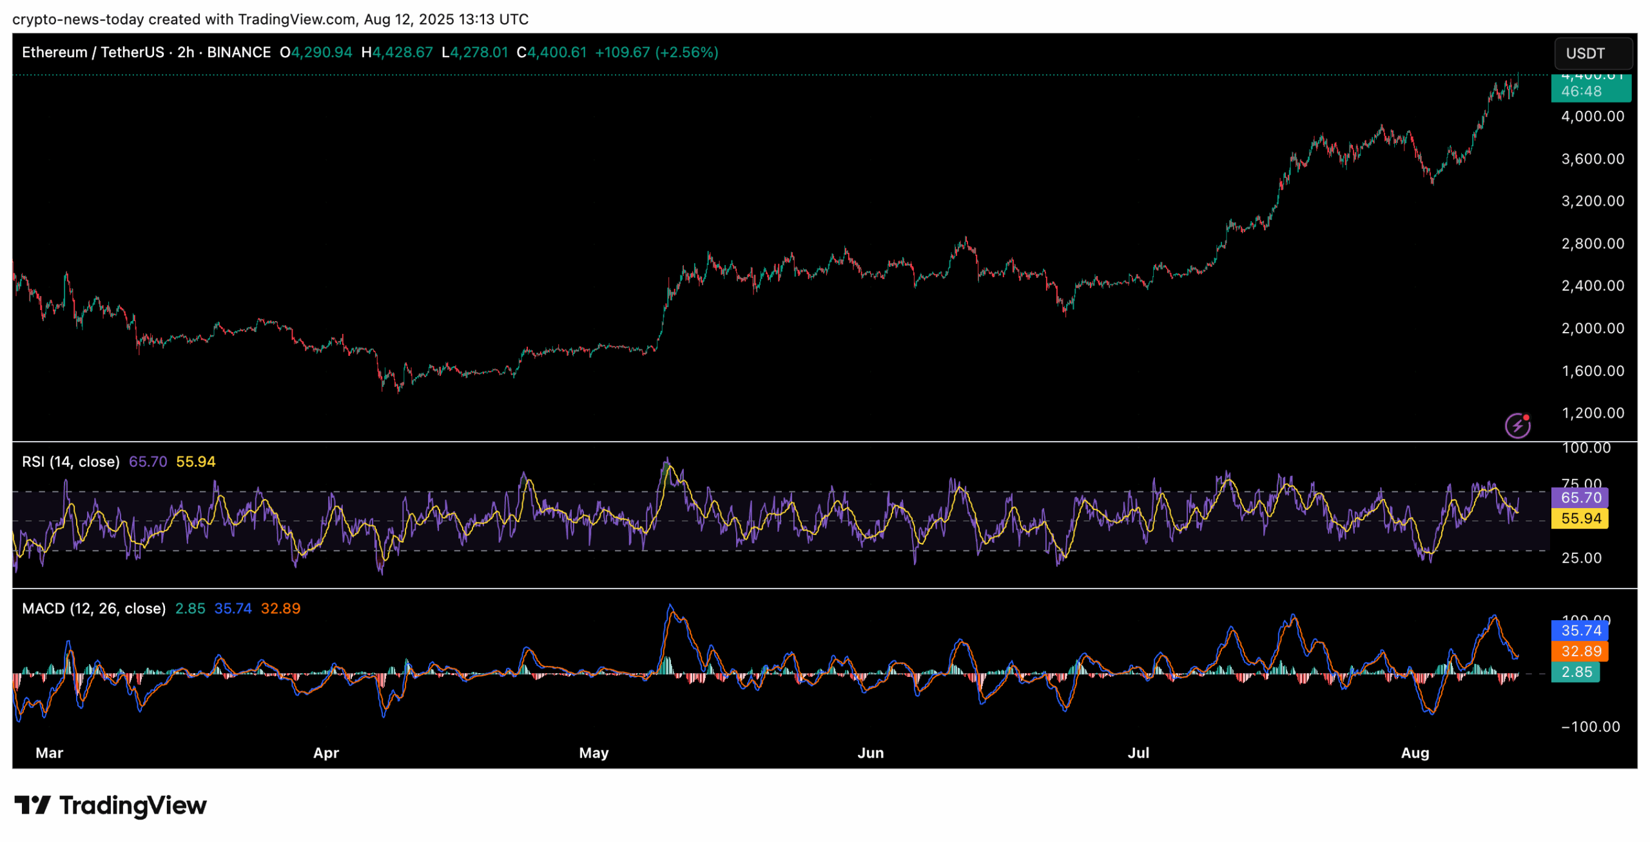Click the Aug label on time axis

pyautogui.click(x=1414, y=752)
